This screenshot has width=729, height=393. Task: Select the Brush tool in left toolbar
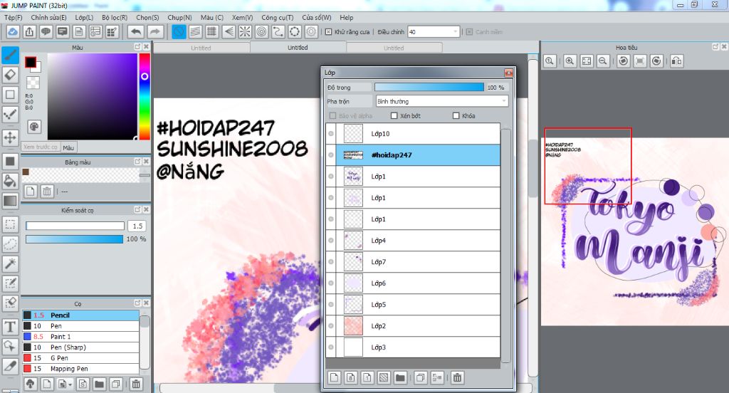(x=10, y=56)
